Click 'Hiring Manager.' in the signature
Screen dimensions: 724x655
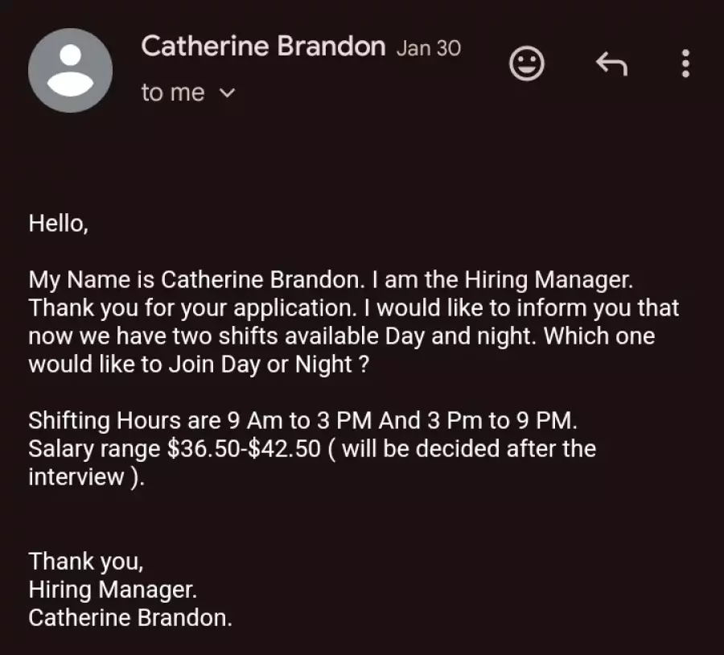[113, 590]
